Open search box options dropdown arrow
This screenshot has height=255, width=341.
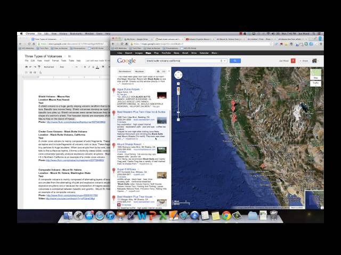point(225,61)
